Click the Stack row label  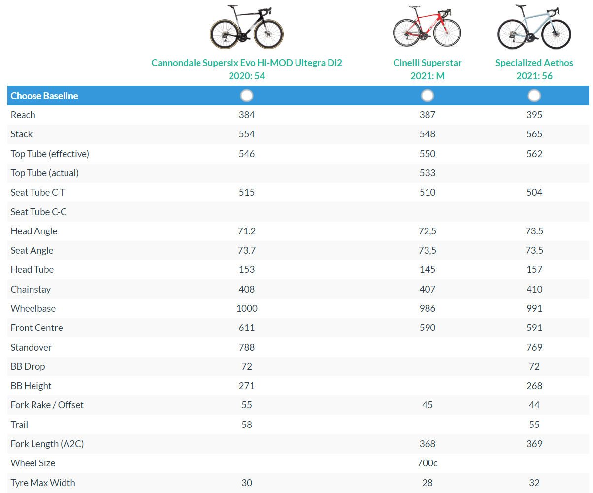click(x=22, y=134)
